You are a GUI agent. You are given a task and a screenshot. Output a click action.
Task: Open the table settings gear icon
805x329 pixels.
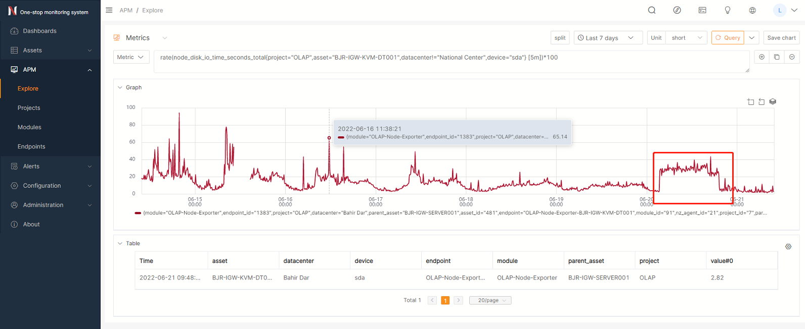[788, 247]
